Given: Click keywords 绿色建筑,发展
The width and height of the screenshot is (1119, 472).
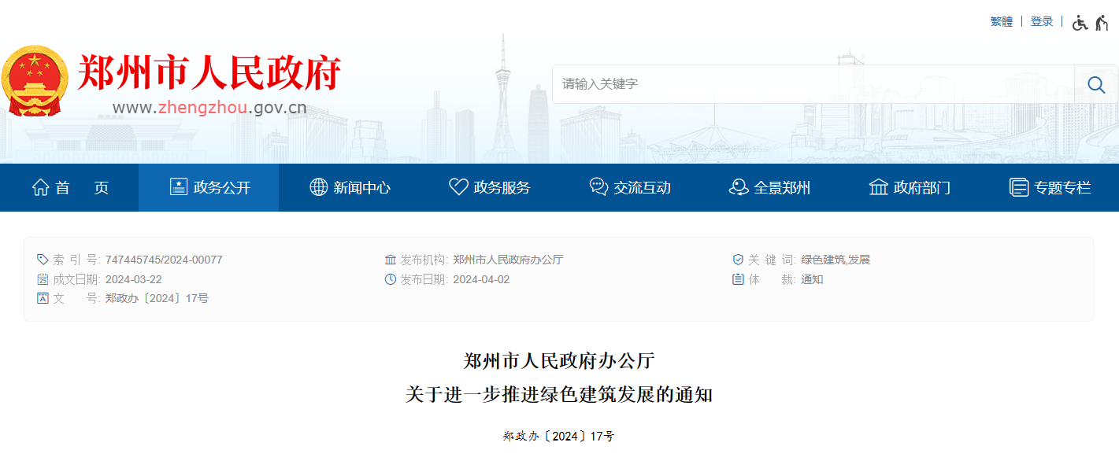Looking at the screenshot, I should (836, 260).
